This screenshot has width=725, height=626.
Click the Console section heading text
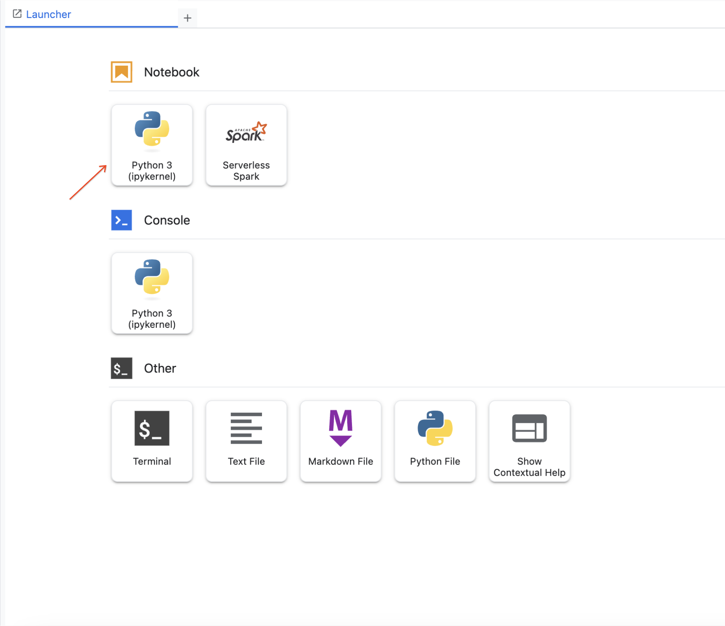pyautogui.click(x=167, y=220)
